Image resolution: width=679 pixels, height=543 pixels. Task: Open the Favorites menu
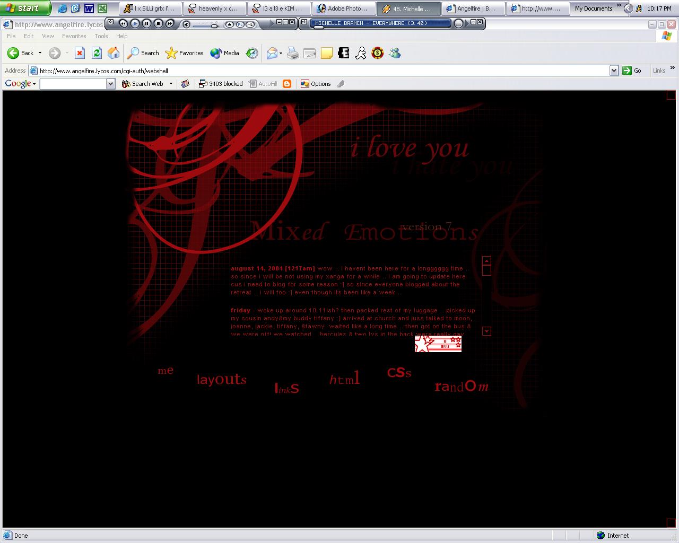pos(74,36)
